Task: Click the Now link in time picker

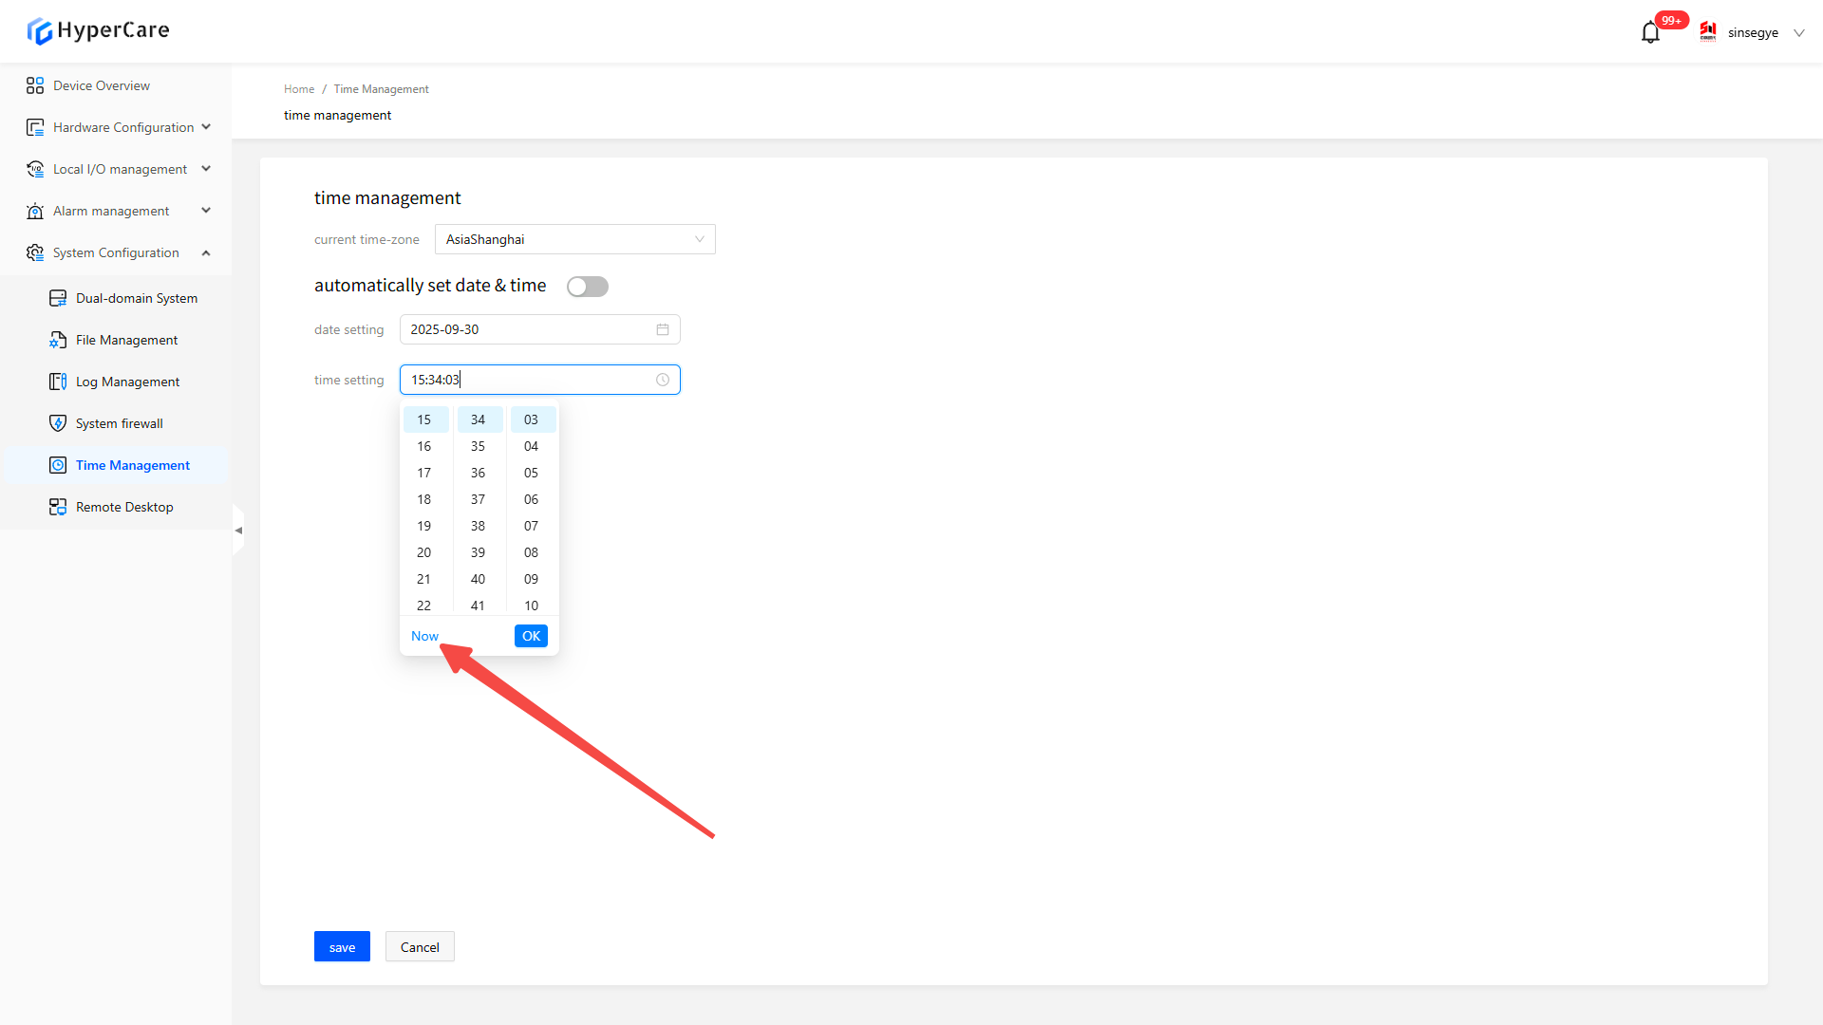Action: (x=424, y=636)
